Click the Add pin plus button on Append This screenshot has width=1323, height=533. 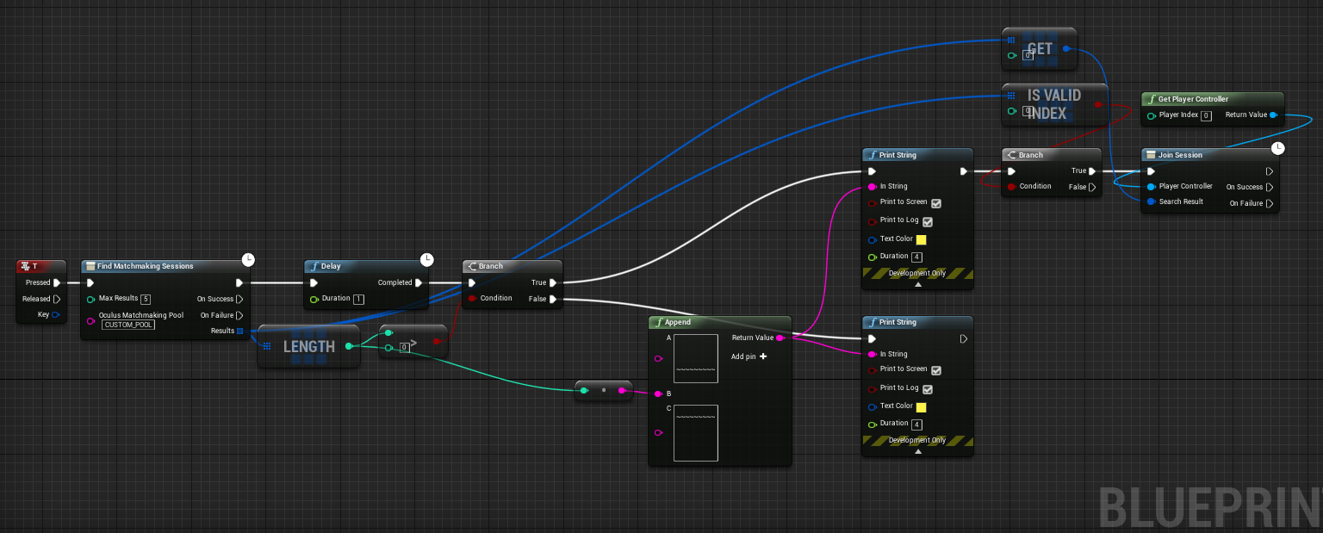coord(763,356)
